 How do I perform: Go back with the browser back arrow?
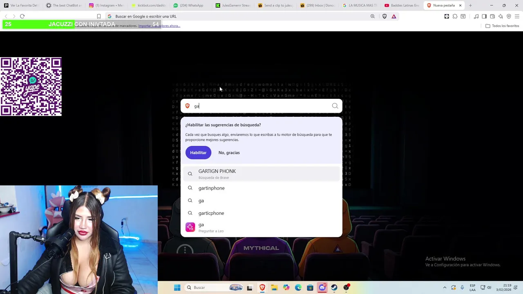[x=6, y=16]
